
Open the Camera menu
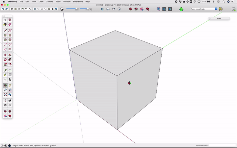click(49, 2)
